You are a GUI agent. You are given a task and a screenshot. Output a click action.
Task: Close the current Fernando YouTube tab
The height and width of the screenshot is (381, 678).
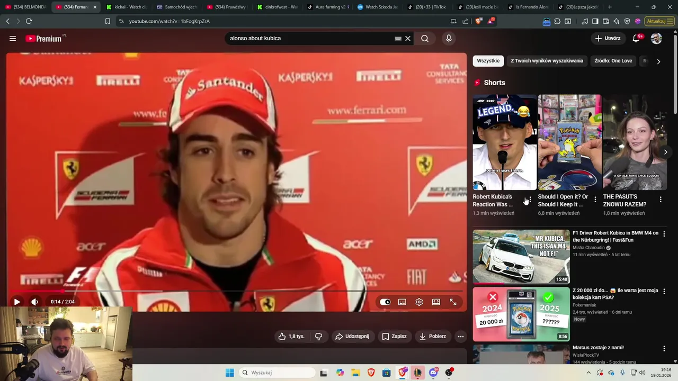(x=95, y=7)
